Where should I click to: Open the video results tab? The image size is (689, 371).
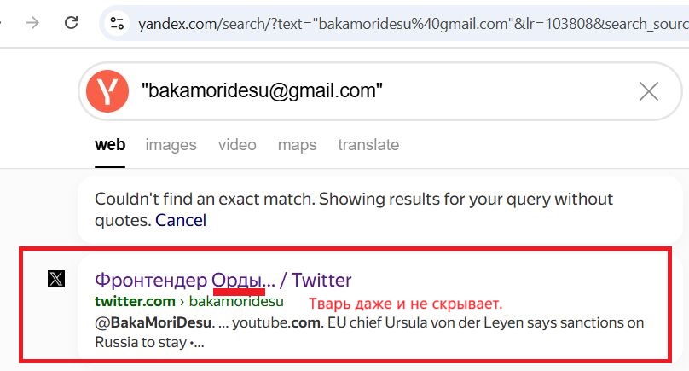click(x=237, y=145)
